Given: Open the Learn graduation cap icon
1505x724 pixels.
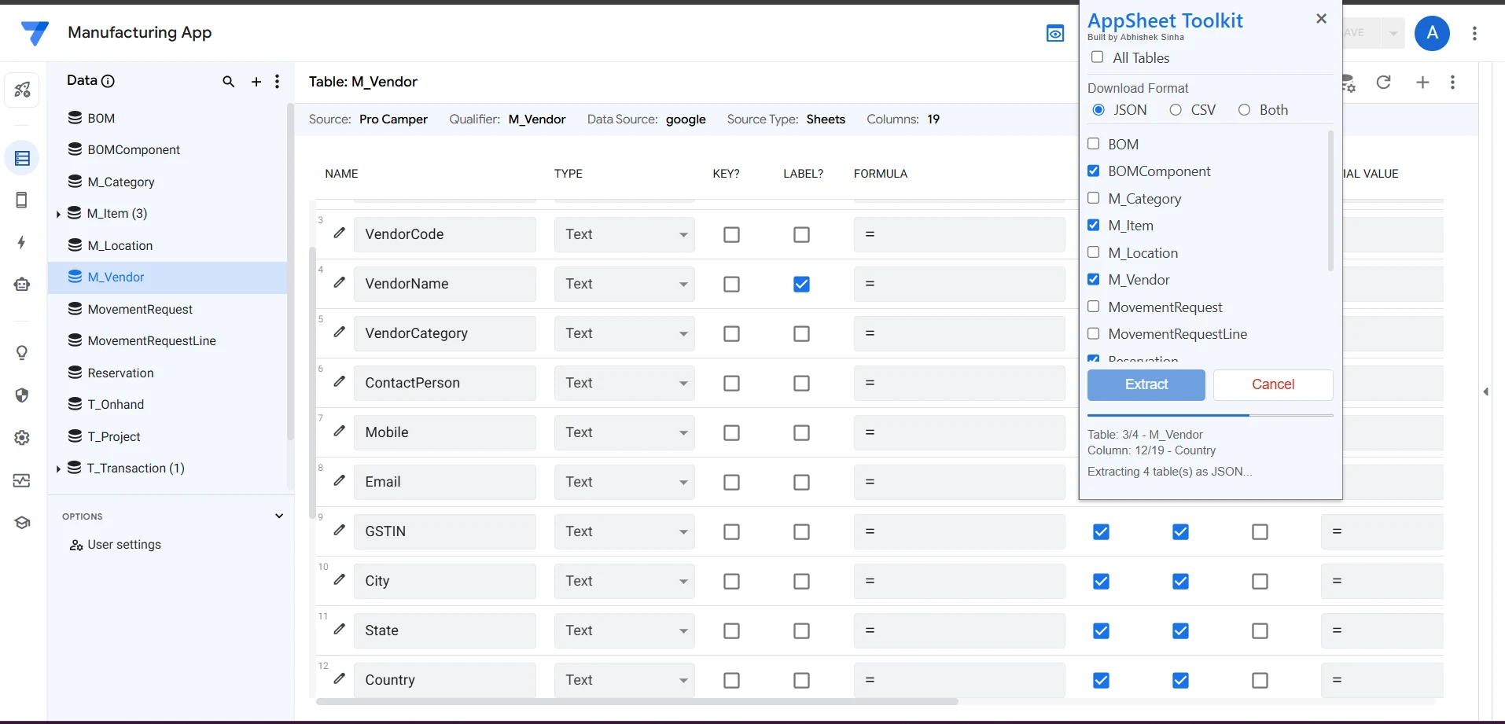Looking at the screenshot, I should (22, 523).
